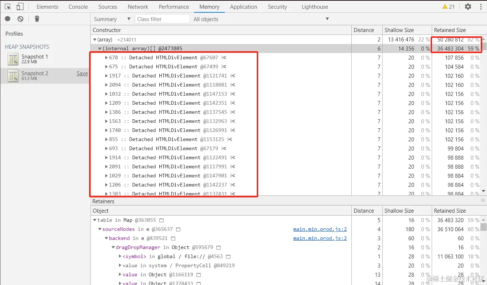Collapse the table in Map @363055 retainer
Image resolution: width=487 pixels, height=285 pixels.
(95, 220)
